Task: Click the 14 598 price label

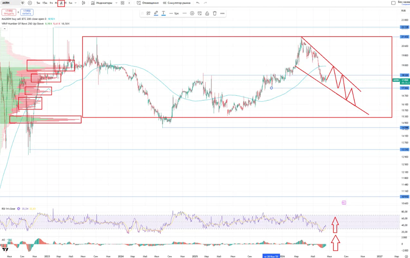Action: pos(405,128)
